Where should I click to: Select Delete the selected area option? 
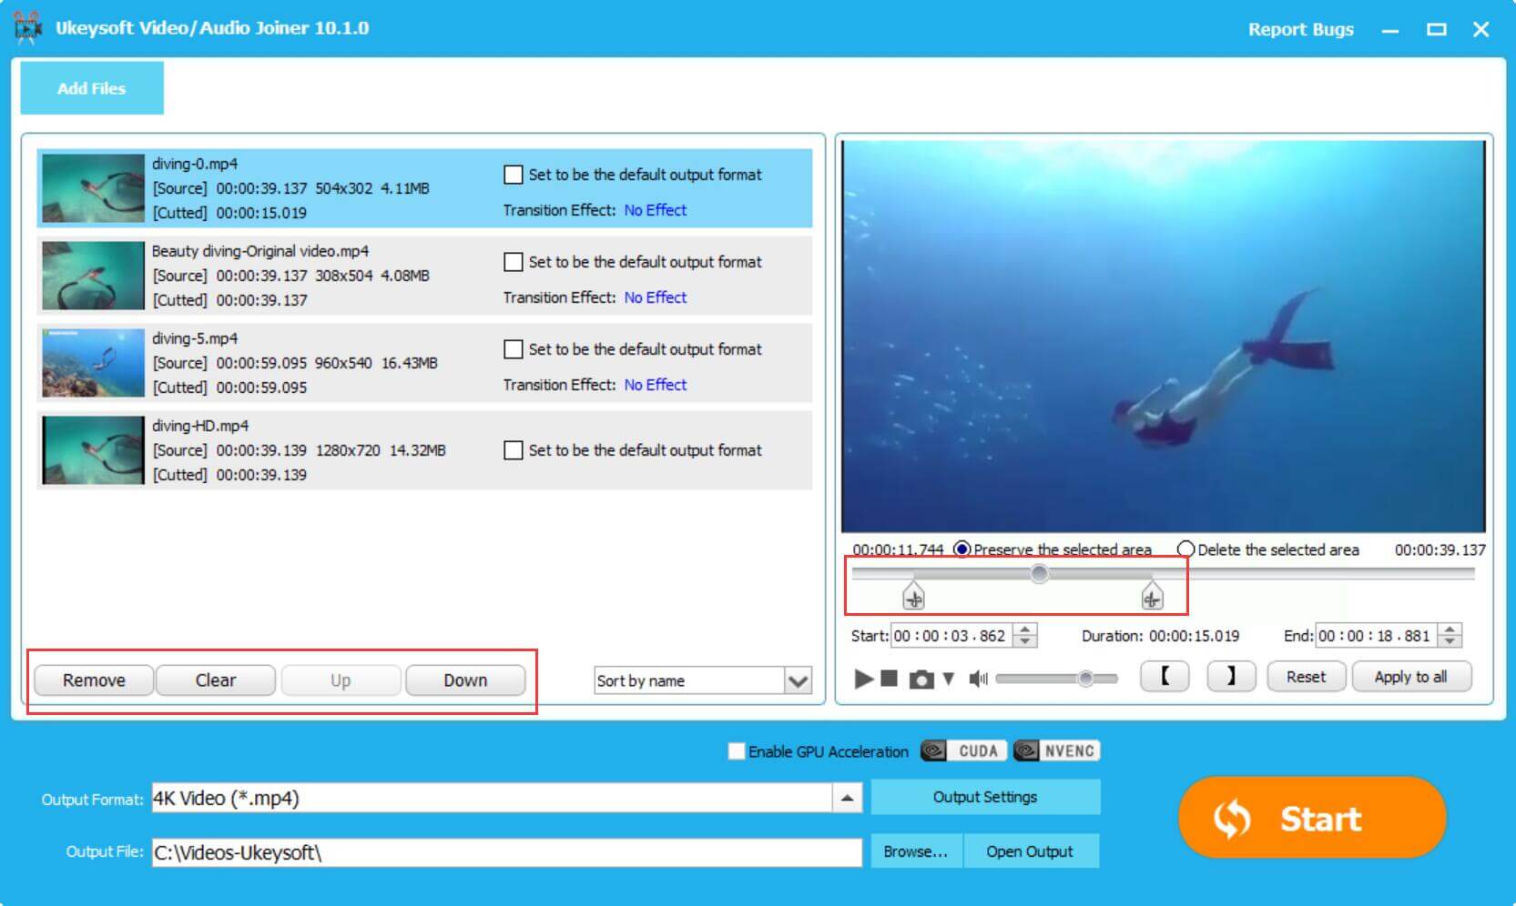point(1185,549)
